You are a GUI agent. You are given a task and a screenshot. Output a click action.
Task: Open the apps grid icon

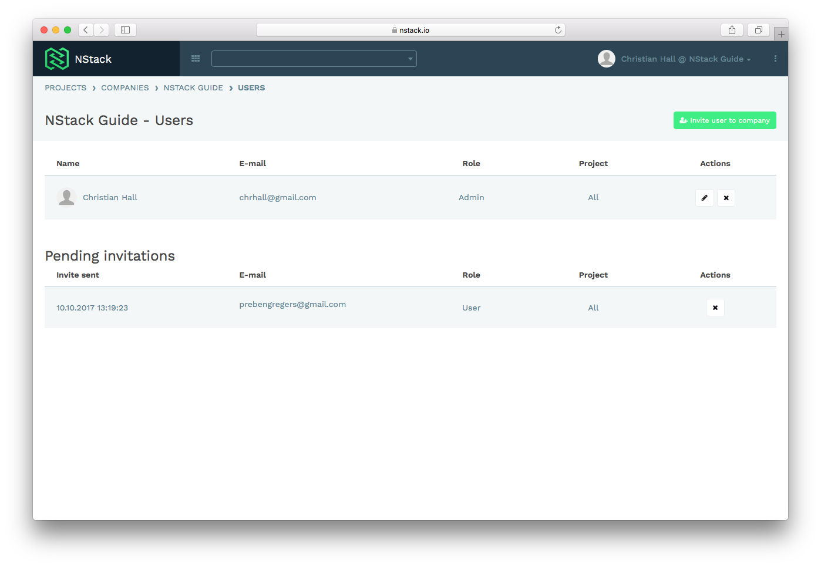click(x=196, y=59)
